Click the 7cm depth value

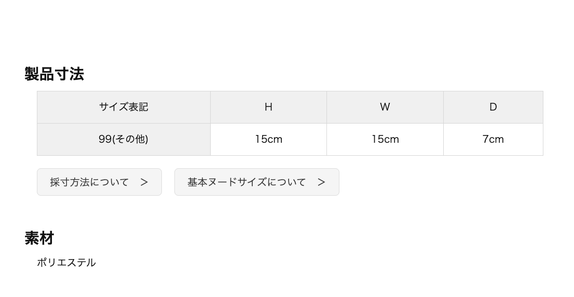pyautogui.click(x=493, y=140)
